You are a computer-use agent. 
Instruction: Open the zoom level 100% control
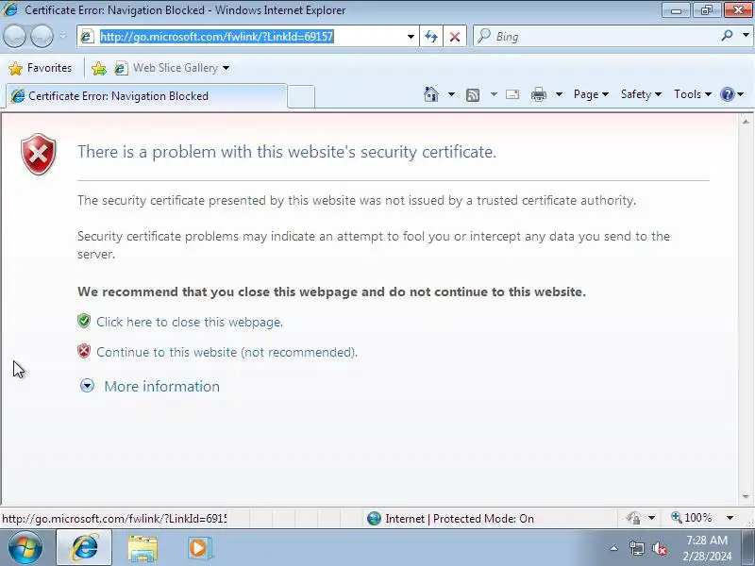692,518
